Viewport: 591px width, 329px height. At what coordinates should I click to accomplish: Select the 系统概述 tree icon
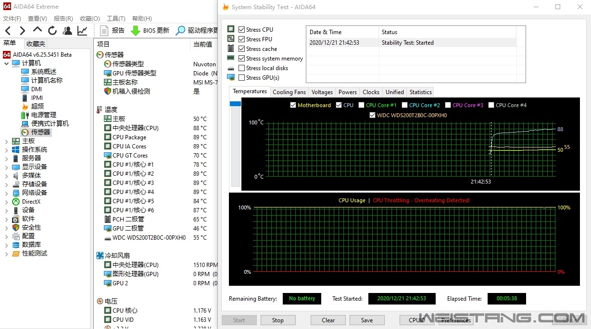tap(25, 72)
